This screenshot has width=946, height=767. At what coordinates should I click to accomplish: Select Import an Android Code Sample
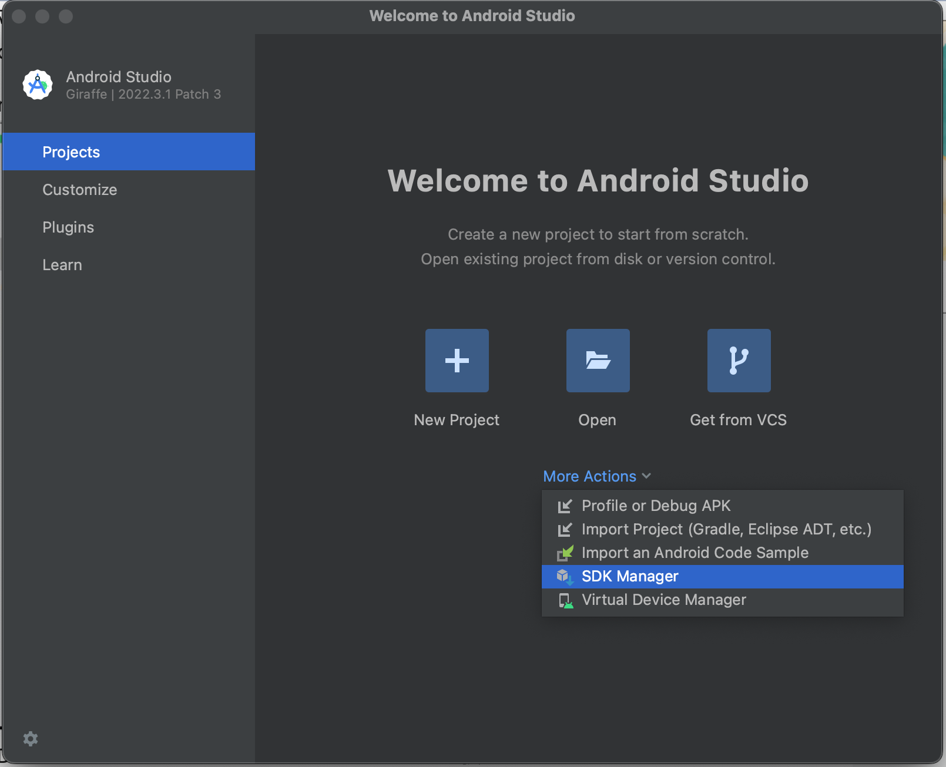723,553
